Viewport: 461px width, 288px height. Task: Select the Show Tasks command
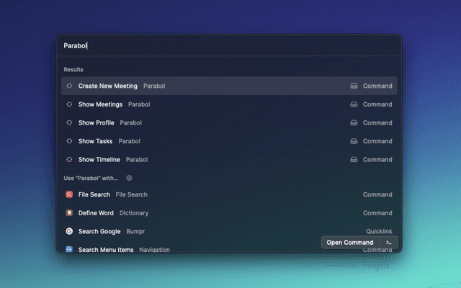click(x=229, y=141)
